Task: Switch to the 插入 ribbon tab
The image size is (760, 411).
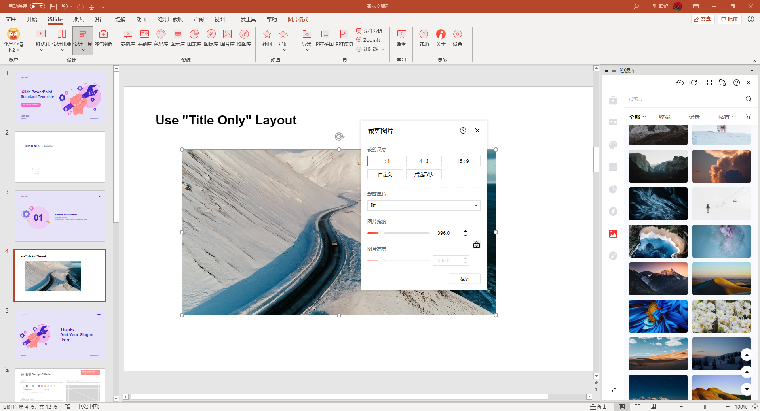Action: click(78, 19)
